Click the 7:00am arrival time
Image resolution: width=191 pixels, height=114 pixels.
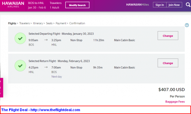coord(56,68)
